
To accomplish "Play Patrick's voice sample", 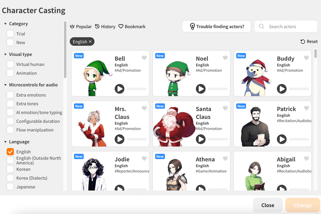I will [282, 139].
